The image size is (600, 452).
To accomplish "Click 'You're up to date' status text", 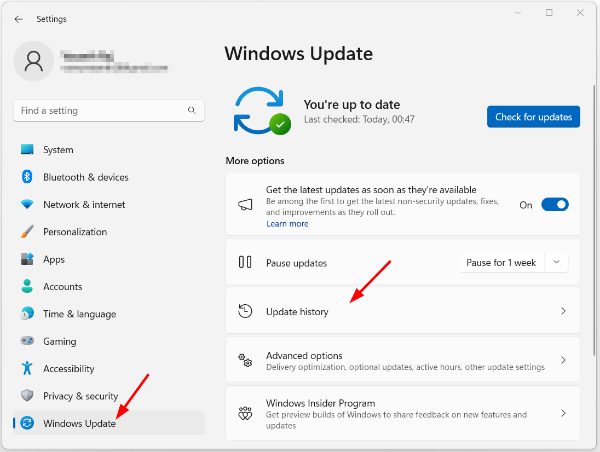I will (x=351, y=105).
